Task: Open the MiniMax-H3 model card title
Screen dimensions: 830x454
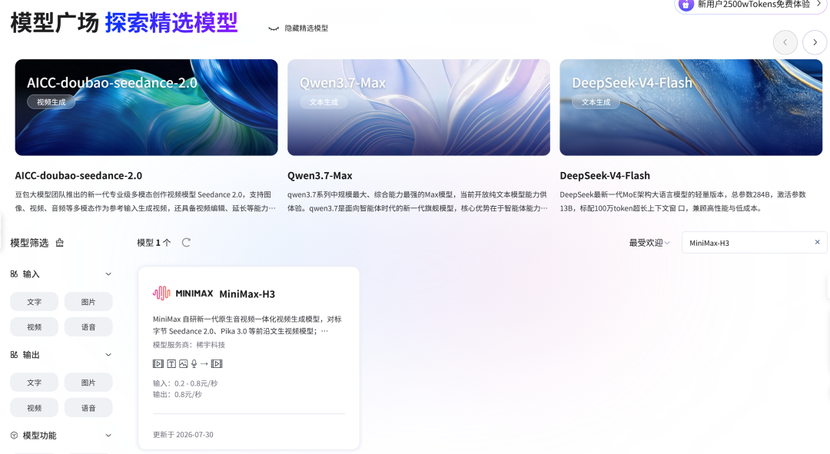Action: (x=247, y=294)
